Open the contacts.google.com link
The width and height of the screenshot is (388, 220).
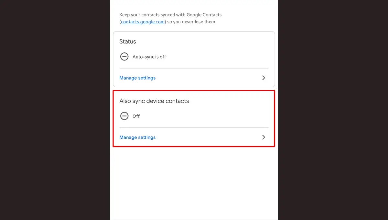pos(142,22)
